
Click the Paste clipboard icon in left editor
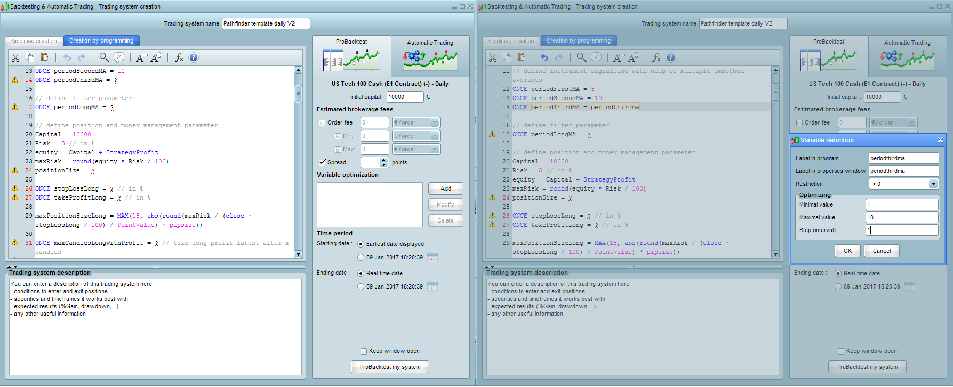click(44, 57)
